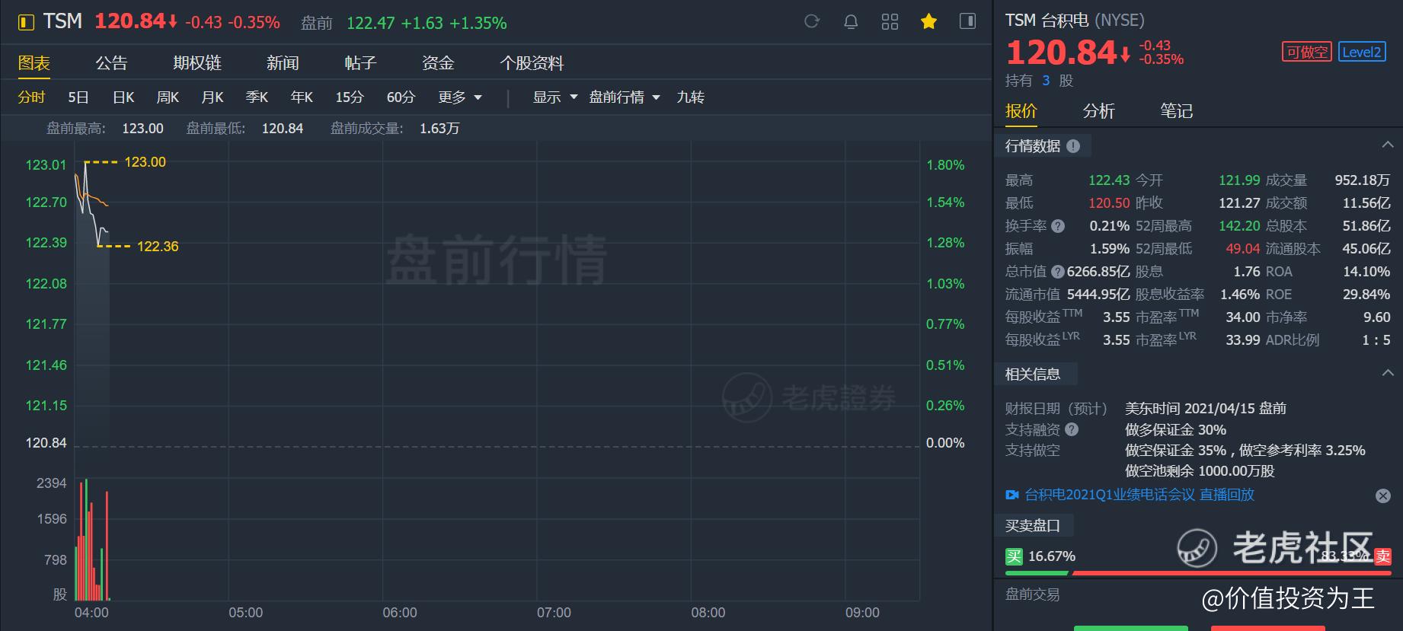The image size is (1403, 631).
Task: Click the help icon beside 总市值
Action: (x=1058, y=272)
